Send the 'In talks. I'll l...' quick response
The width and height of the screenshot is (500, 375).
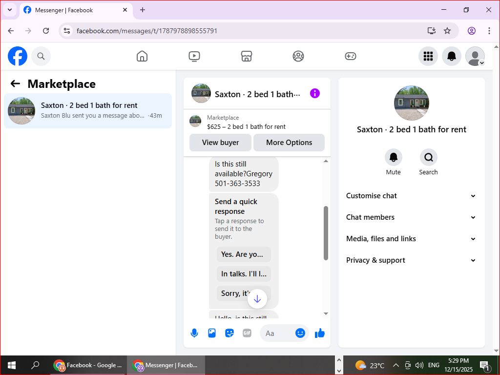244,274
